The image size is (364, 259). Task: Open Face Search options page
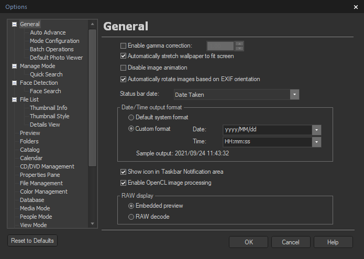tap(46, 91)
